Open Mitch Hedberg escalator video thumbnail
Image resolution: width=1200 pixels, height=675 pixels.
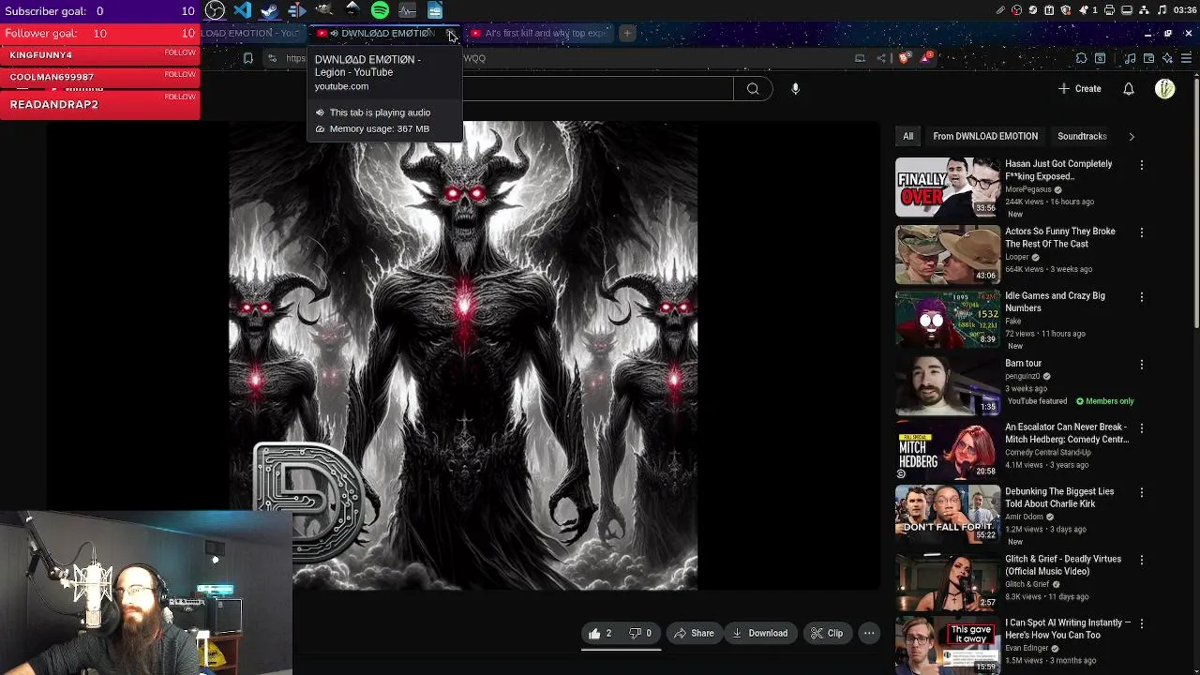pyautogui.click(x=947, y=450)
